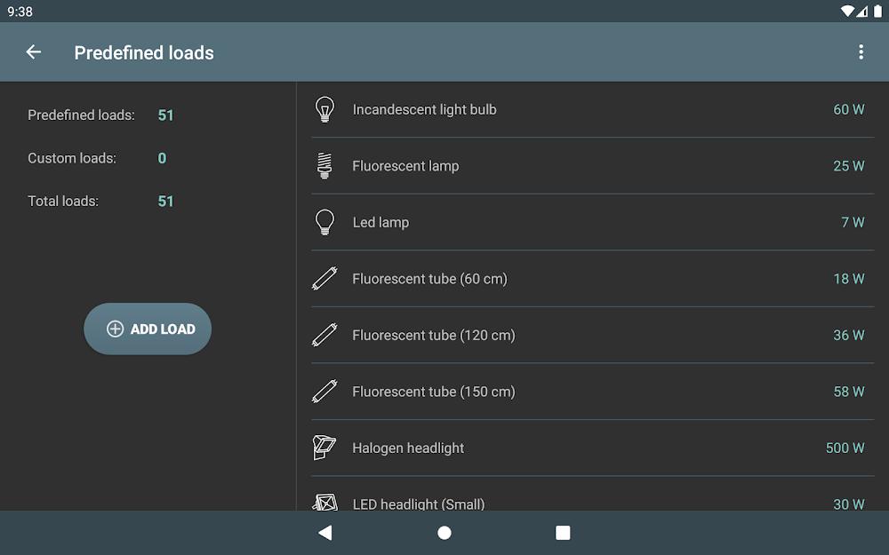Viewport: 889px width, 555px height.
Task: Click the 150 cm fluorescent tube icon
Action: (324, 392)
